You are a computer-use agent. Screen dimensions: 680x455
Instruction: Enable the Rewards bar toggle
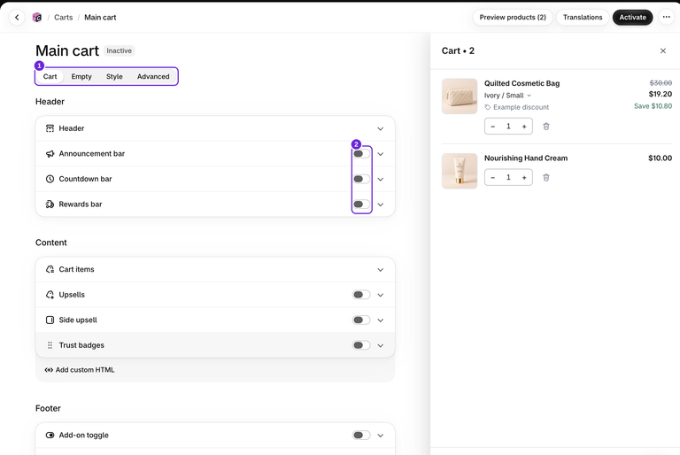click(361, 204)
